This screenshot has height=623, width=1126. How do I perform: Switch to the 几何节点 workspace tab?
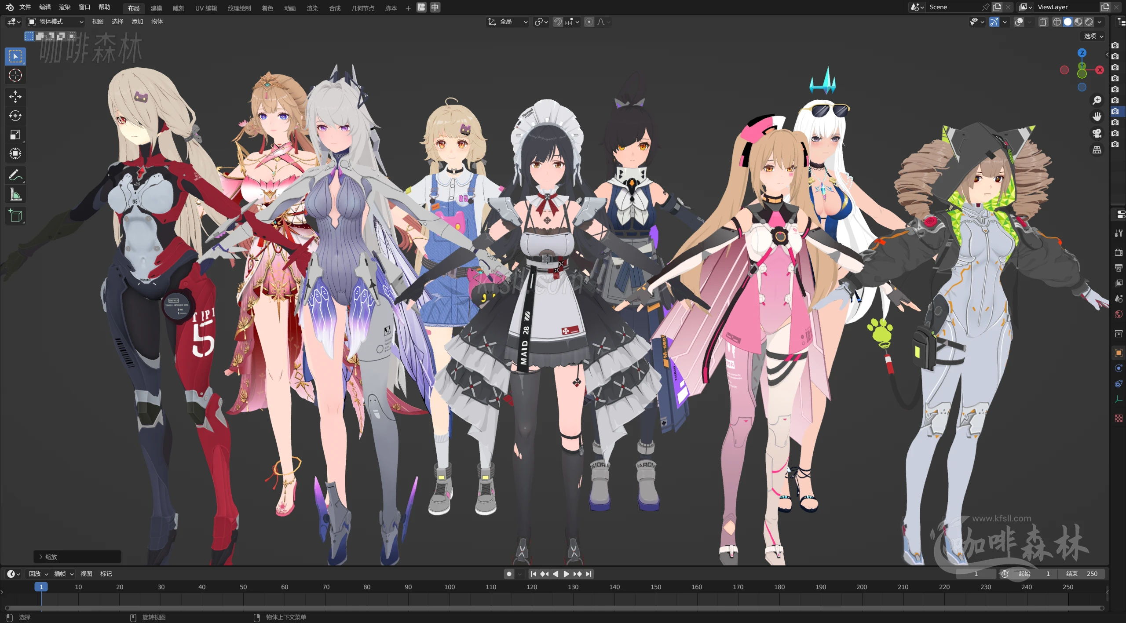363,8
